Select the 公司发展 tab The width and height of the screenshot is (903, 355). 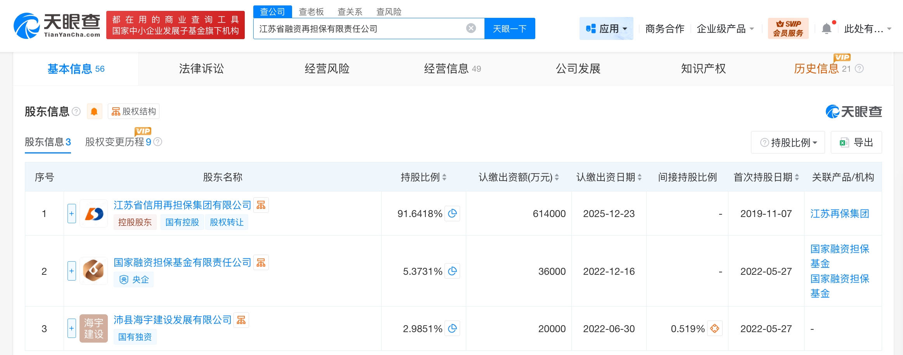click(x=578, y=69)
